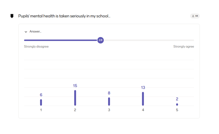
Task: Click the Answer... label
Action: click(35, 32)
